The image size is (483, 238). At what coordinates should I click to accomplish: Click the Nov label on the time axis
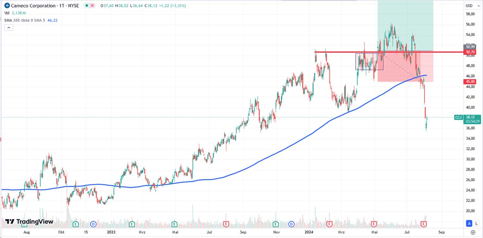click(277, 232)
